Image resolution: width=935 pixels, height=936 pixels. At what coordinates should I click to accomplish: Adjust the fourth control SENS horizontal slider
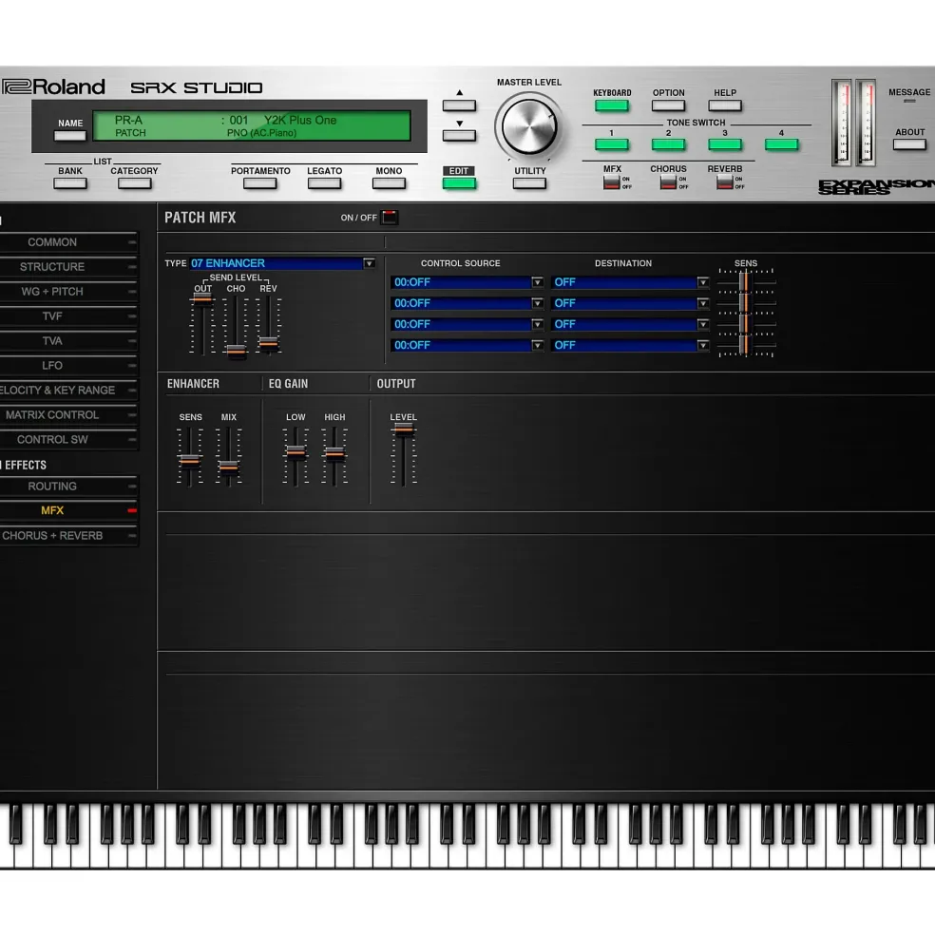coord(745,344)
